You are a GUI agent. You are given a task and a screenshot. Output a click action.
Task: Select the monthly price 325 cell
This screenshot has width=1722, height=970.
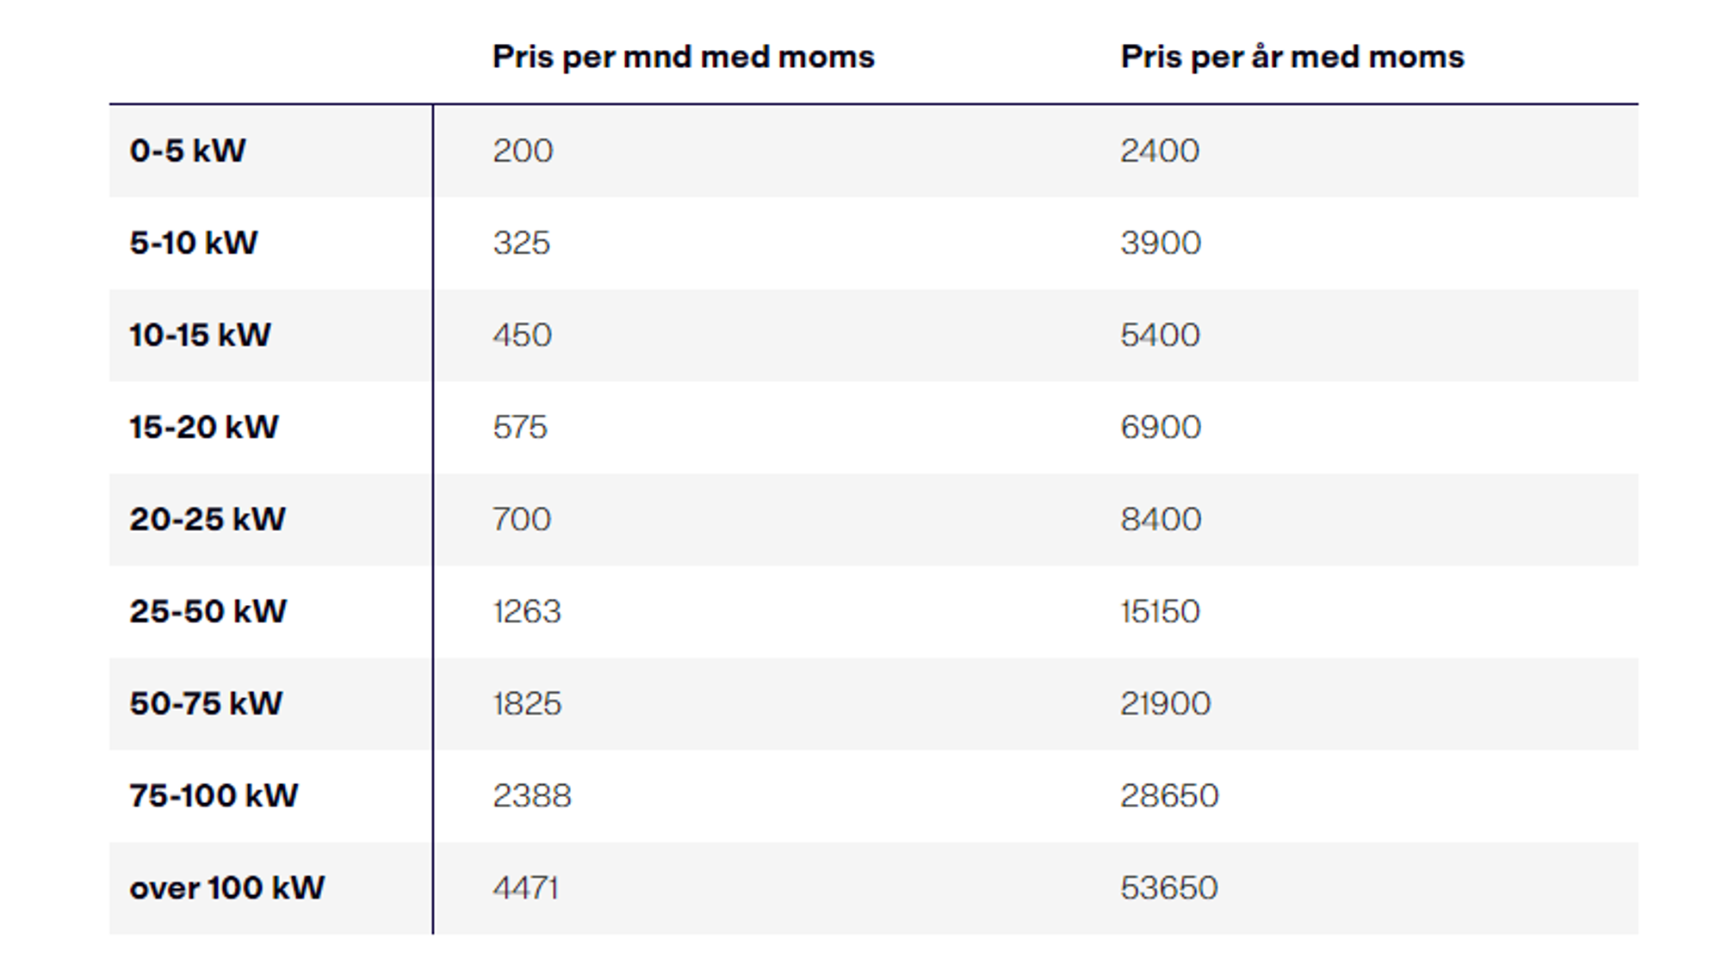click(x=521, y=243)
